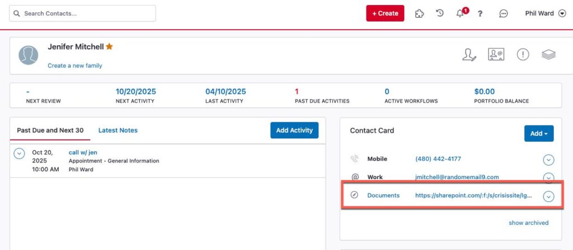This screenshot has height=250, width=573.
Task: Select the Past Due and Next 30 tab
Action: 50,131
